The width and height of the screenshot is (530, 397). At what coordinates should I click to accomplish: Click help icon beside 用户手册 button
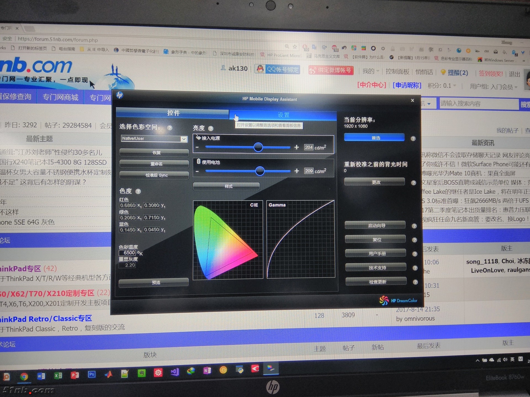[x=415, y=254]
